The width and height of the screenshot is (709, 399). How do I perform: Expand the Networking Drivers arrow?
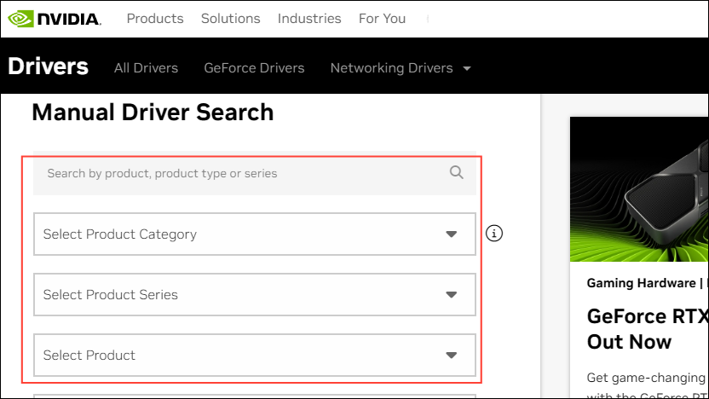click(x=467, y=69)
